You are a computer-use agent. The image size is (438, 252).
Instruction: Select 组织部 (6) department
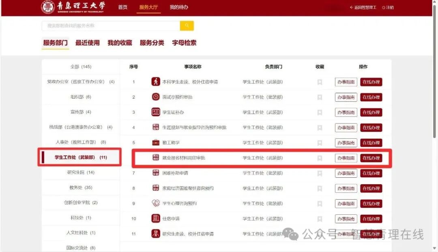click(x=81, y=97)
